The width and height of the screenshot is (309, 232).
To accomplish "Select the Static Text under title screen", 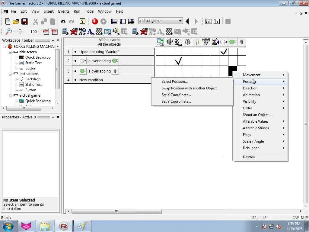I will 33,63.
